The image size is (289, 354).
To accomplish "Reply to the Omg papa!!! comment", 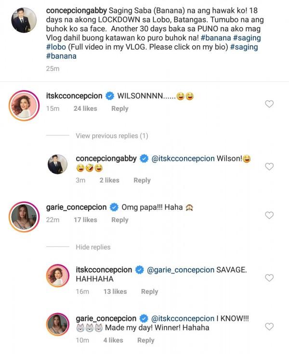I will [x=120, y=220].
